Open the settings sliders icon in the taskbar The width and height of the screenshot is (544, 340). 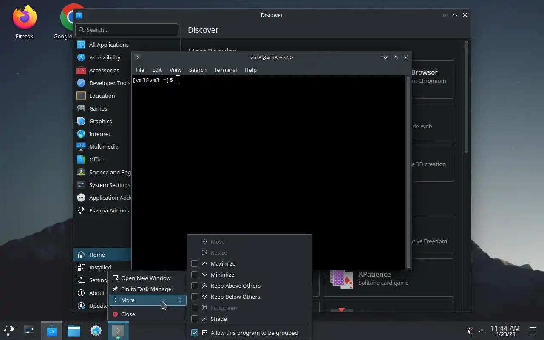[x=30, y=330]
